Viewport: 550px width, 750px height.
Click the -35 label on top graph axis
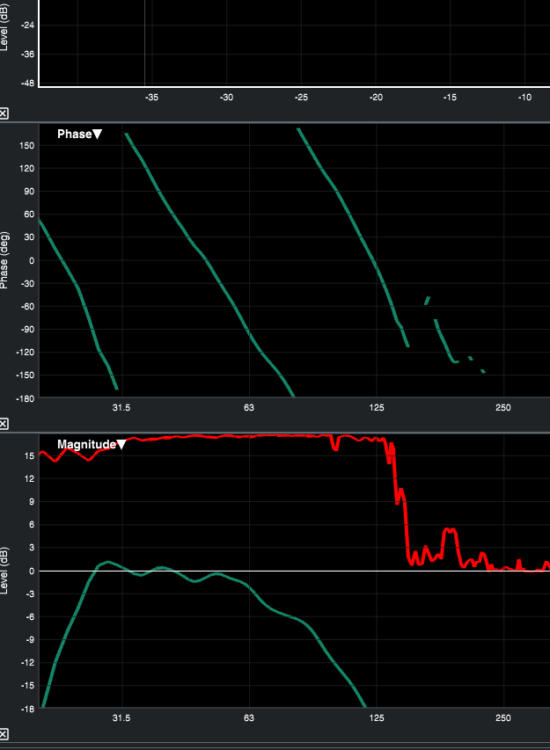point(151,98)
